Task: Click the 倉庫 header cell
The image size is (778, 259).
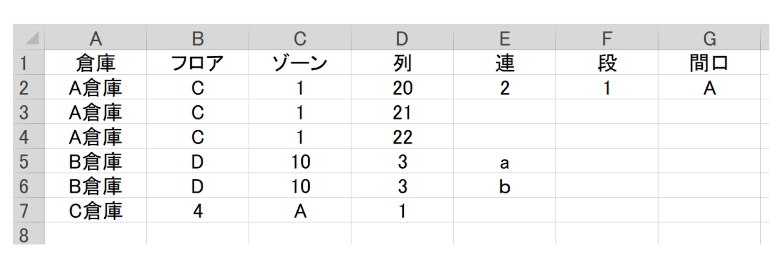Action: pyautogui.click(x=95, y=63)
